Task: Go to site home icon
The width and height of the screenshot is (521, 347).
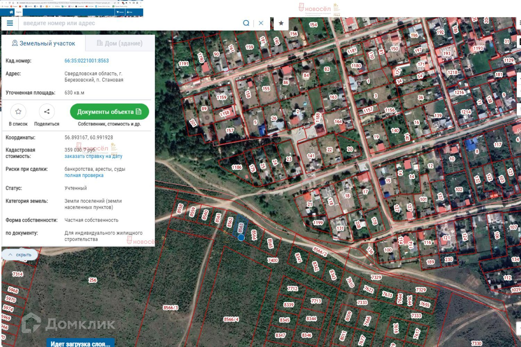Action: [x=11, y=12]
